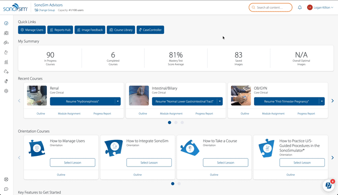Open the help chat widget with badge

point(328,185)
